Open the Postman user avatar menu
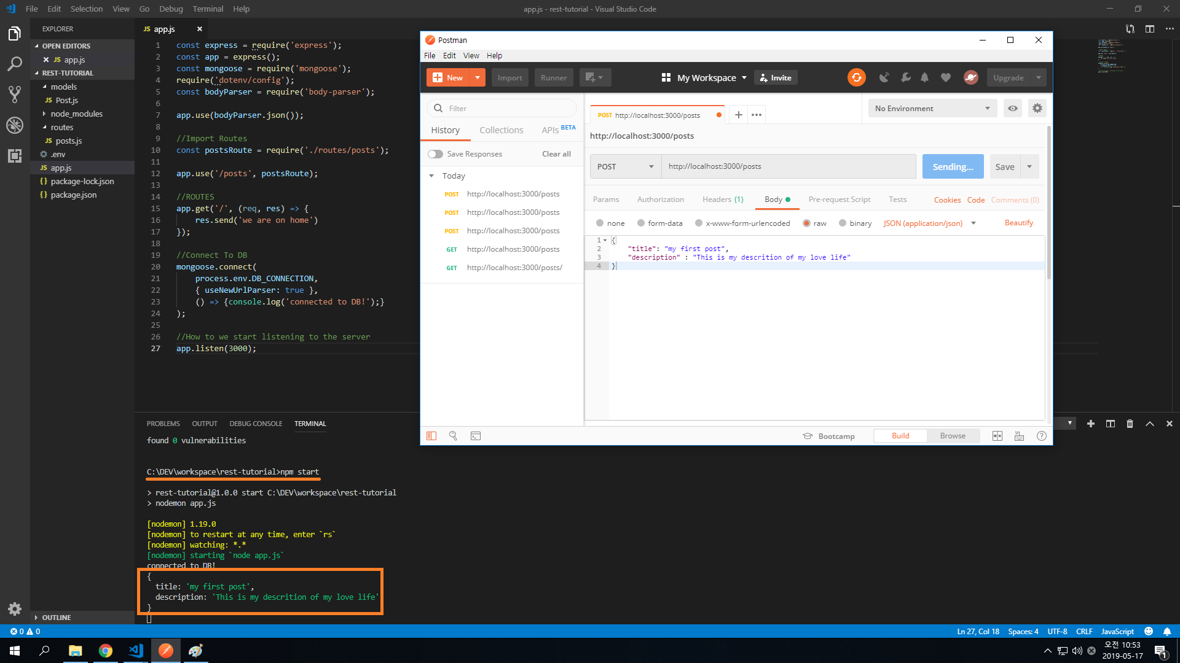Screen dimensions: 1180x663 [971, 77]
